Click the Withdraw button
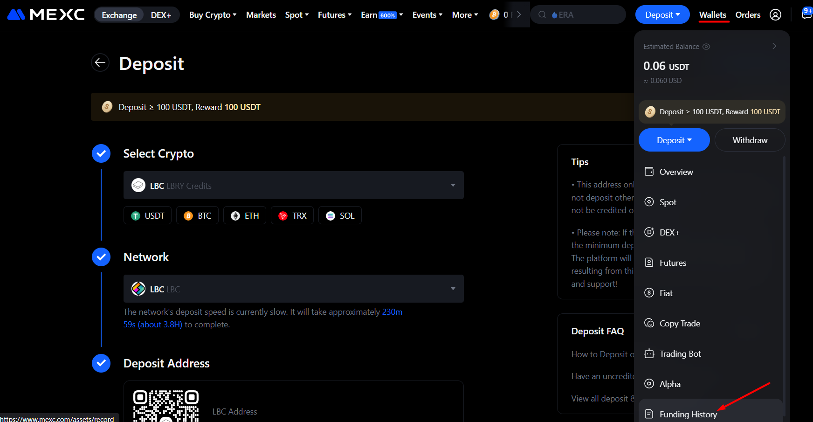The height and width of the screenshot is (422, 813). point(750,140)
